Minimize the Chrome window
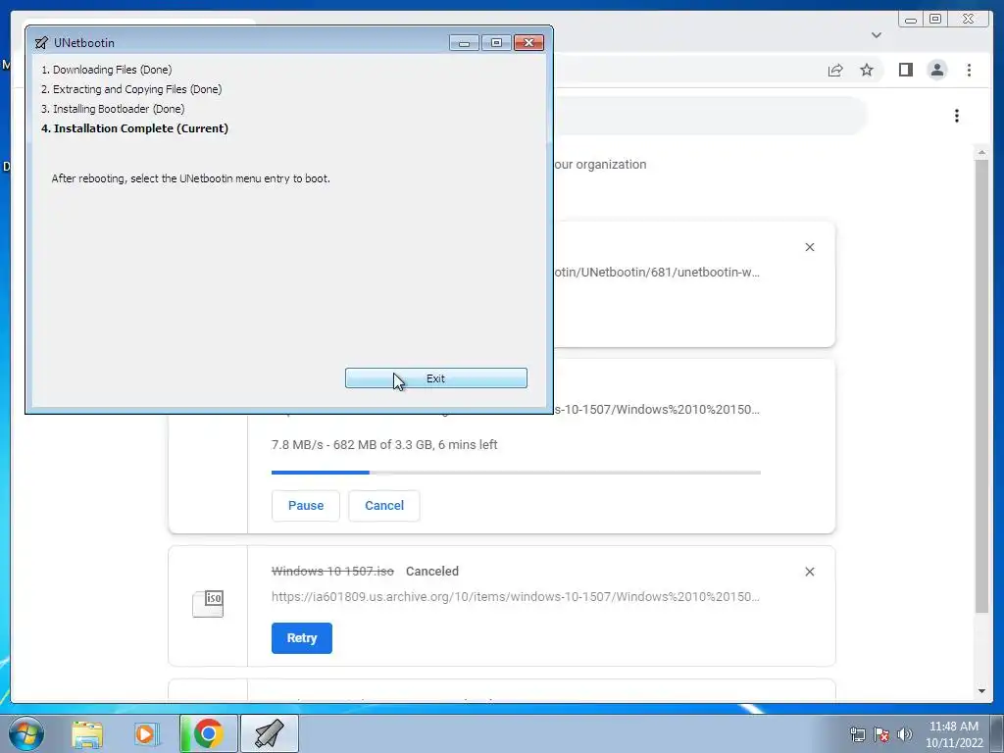Image resolution: width=1004 pixels, height=753 pixels. tap(911, 20)
